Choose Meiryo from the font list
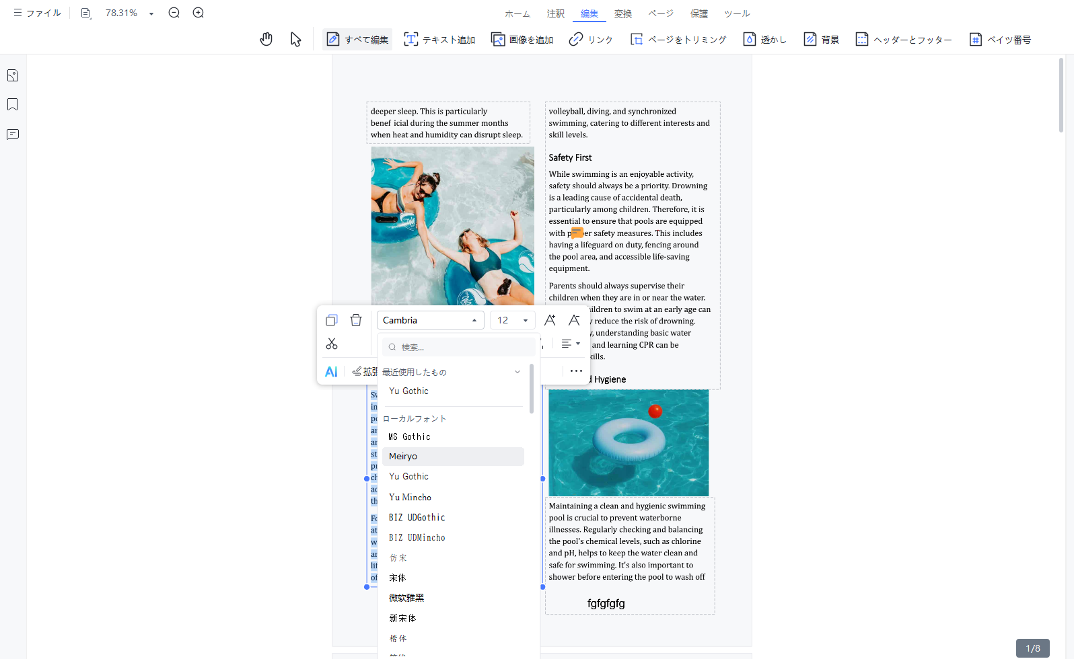1074x659 pixels. click(453, 457)
